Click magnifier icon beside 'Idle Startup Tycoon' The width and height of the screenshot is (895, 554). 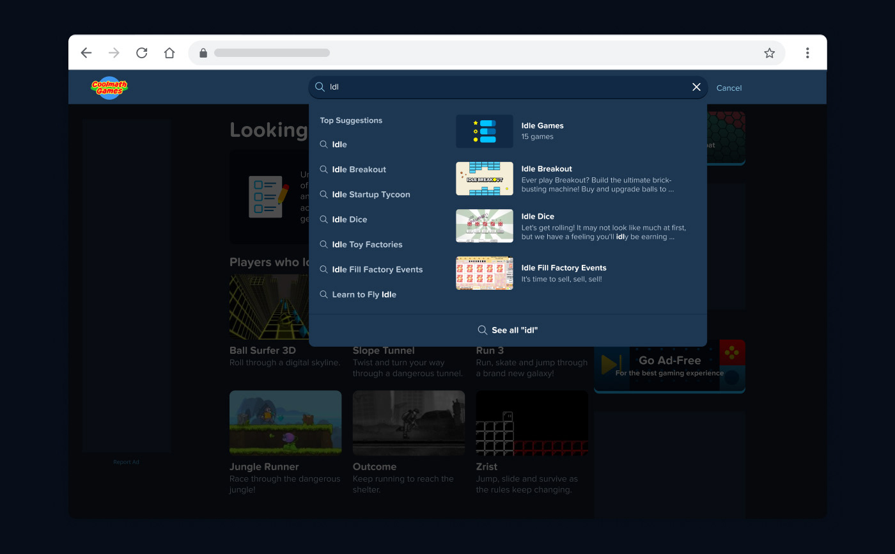[323, 194]
